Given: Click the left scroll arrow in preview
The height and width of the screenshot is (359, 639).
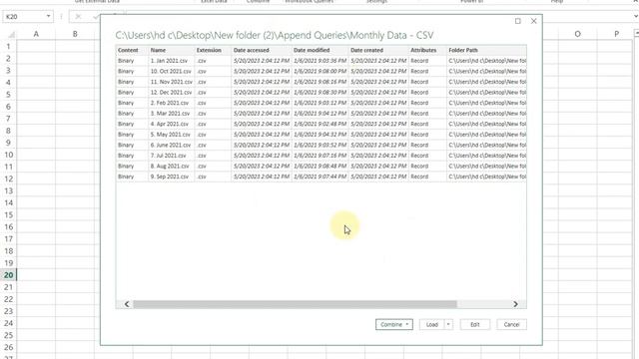Looking at the screenshot, I should tap(127, 304).
